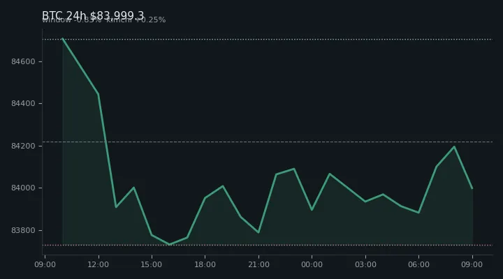The image size is (503, 279).
Task: Click the 03:00 x-axis label
Action: [x=365, y=264]
